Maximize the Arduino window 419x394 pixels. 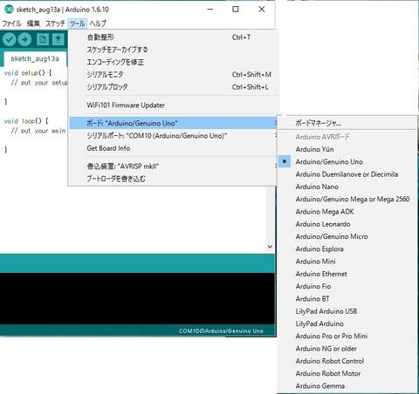[x=236, y=10]
